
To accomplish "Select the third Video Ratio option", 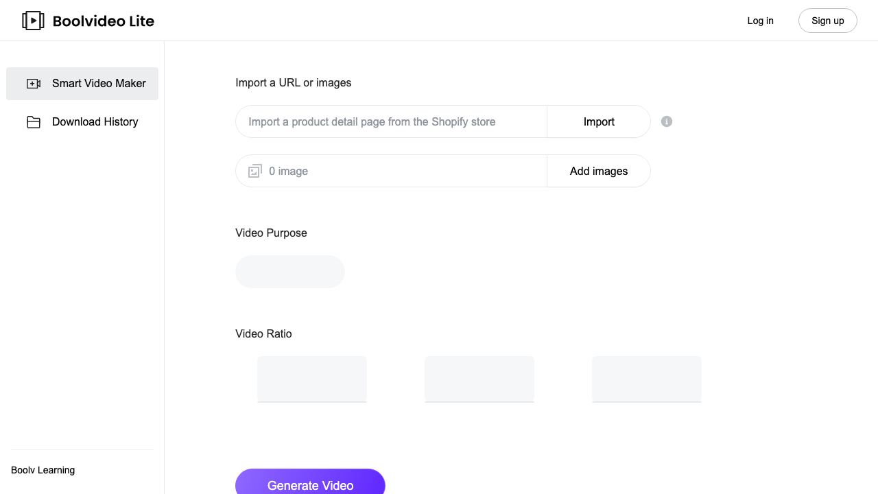I will (x=647, y=379).
